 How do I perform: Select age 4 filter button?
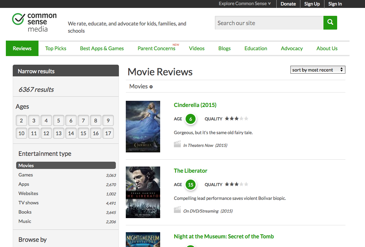tap(46, 120)
